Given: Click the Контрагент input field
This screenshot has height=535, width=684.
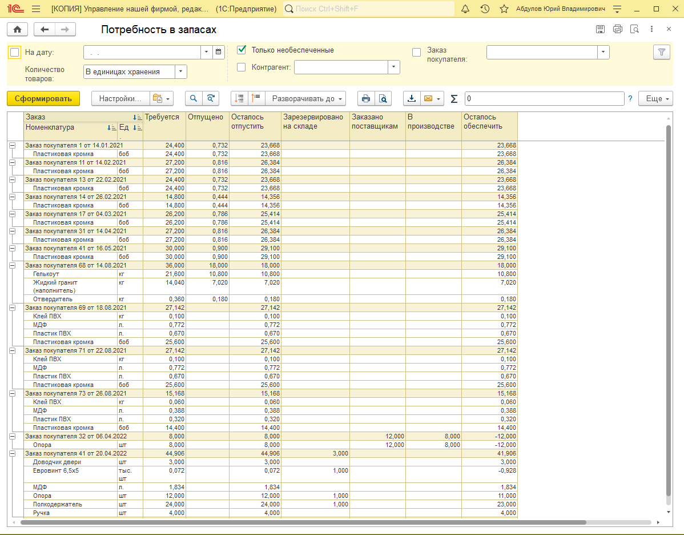Looking at the screenshot, I should [x=341, y=67].
